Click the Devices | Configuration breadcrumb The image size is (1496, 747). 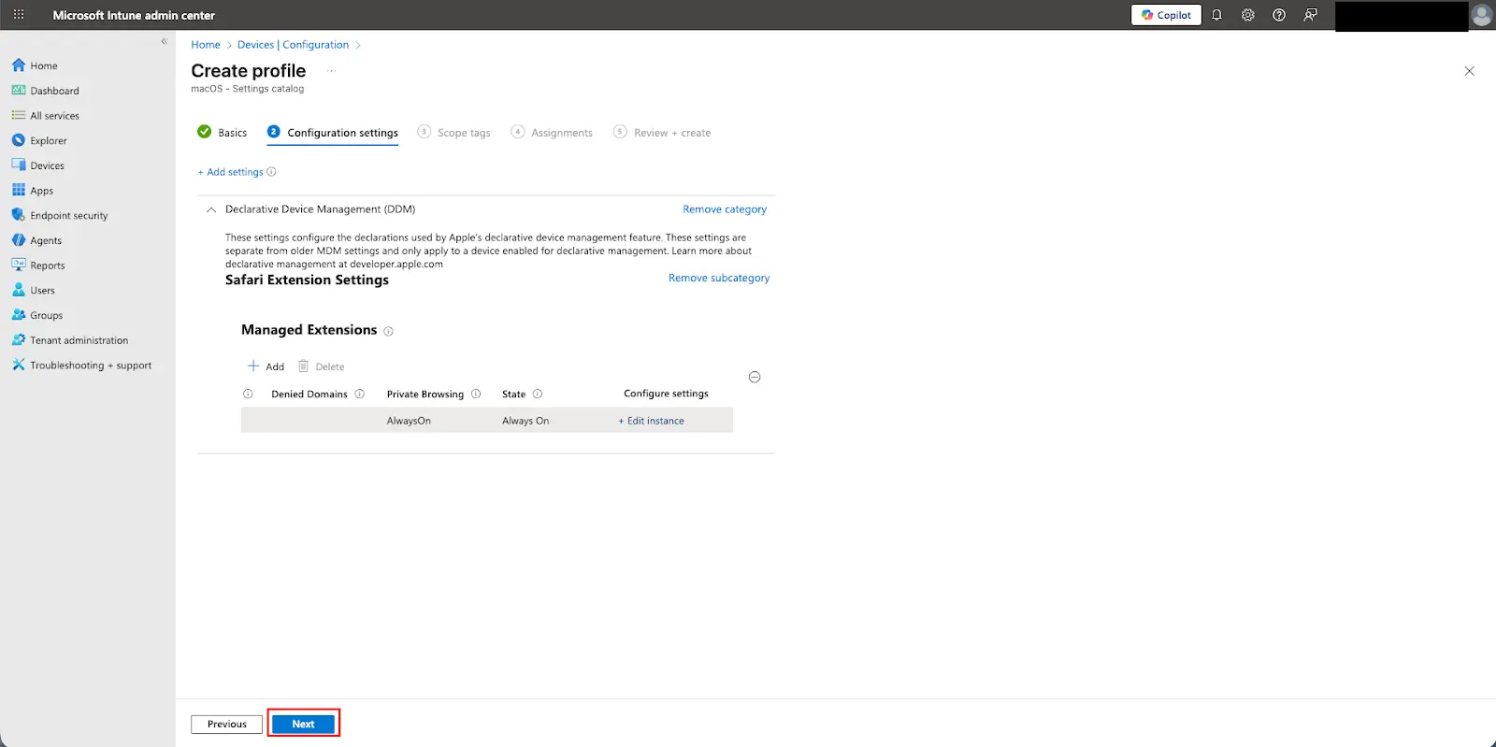tap(293, 45)
